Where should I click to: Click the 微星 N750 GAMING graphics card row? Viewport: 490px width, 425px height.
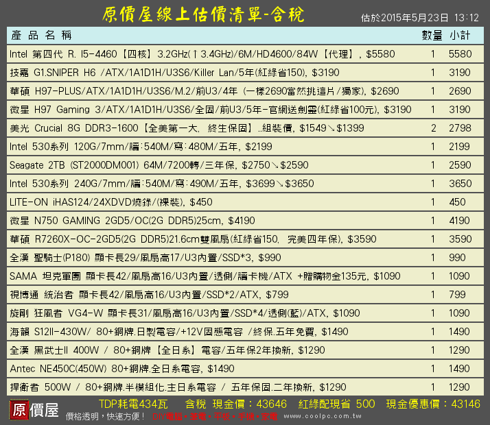pos(245,221)
